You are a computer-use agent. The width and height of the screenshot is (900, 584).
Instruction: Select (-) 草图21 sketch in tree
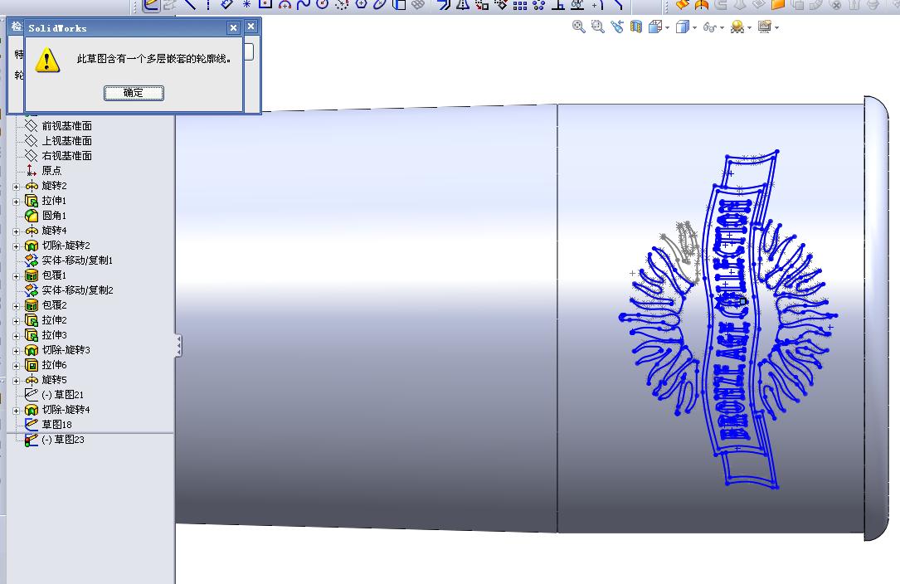pos(62,395)
